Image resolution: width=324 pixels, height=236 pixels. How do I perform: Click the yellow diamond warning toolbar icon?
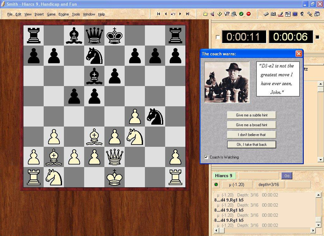coord(220,14)
